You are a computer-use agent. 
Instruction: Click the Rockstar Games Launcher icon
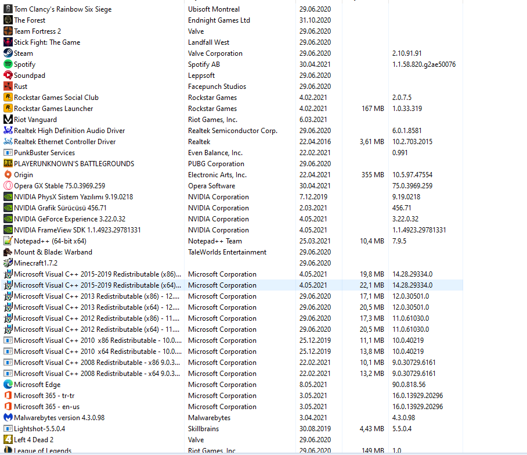pyautogui.click(x=8, y=108)
